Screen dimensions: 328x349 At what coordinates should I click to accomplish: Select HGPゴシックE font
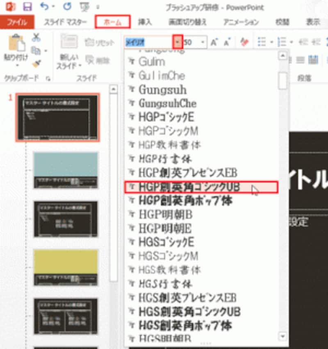[201, 117]
